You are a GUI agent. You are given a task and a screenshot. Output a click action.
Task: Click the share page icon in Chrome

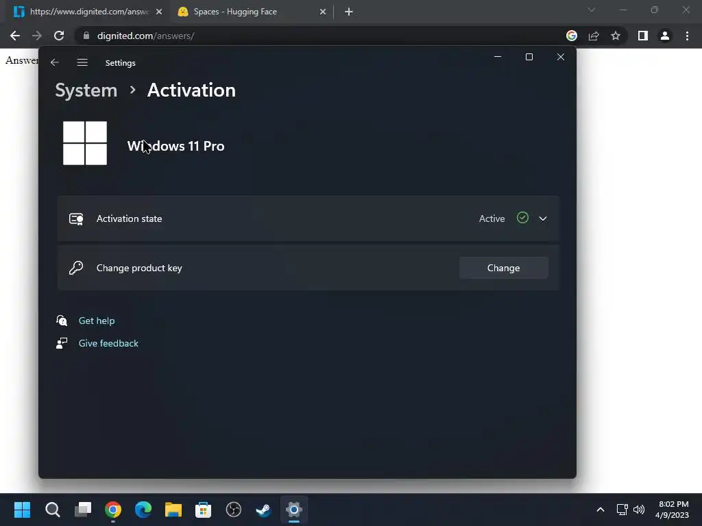tap(594, 36)
